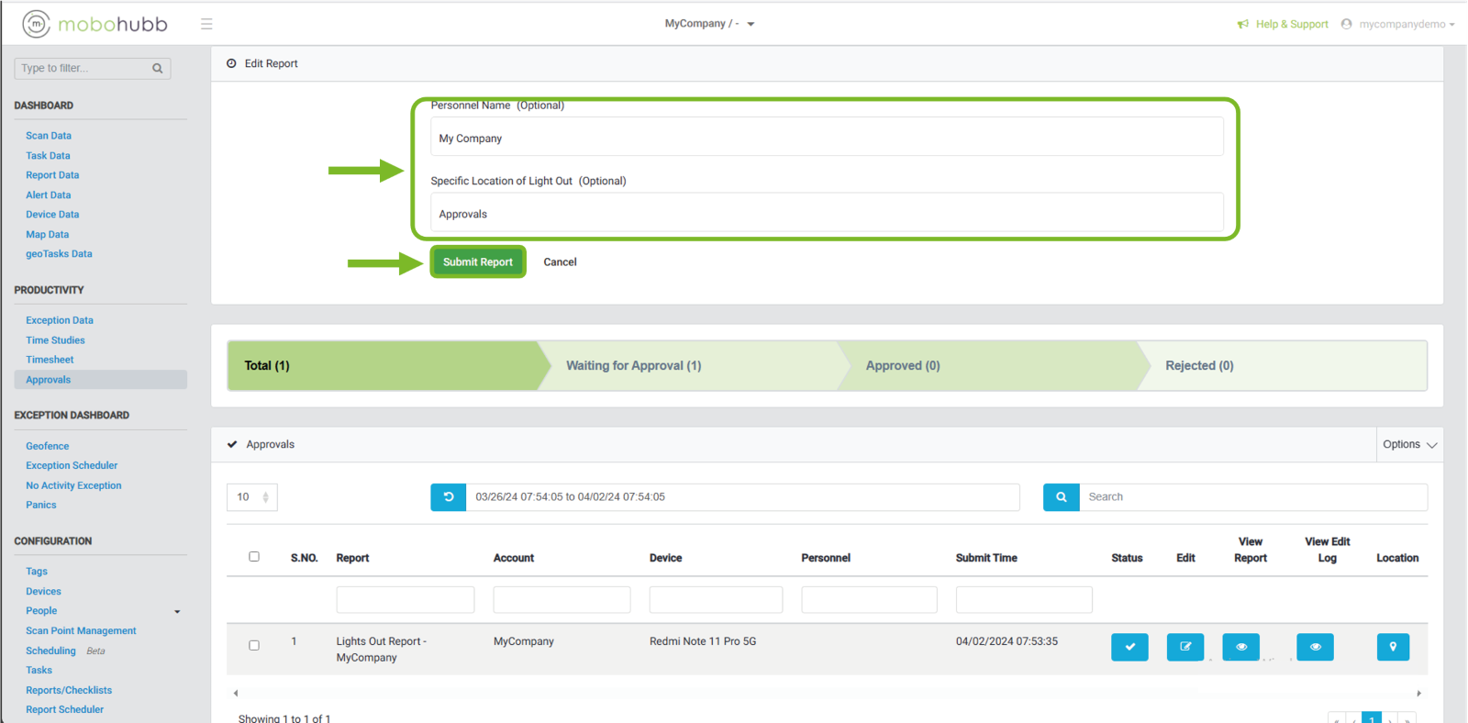Click the blue search magnifier button
This screenshot has width=1468, height=723.
tap(1062, 497)
